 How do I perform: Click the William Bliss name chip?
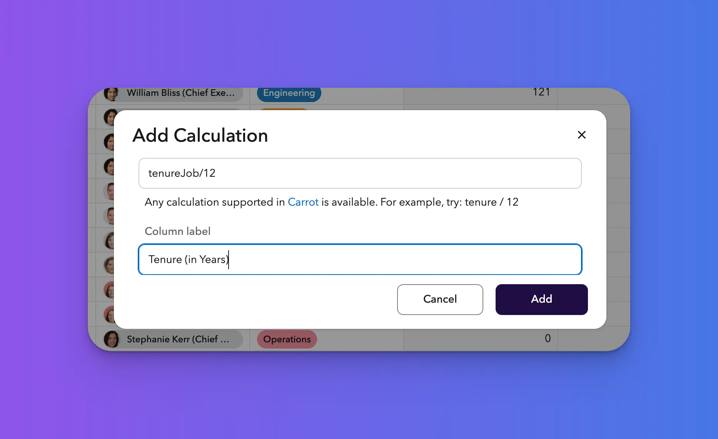(x=173, y=94)
